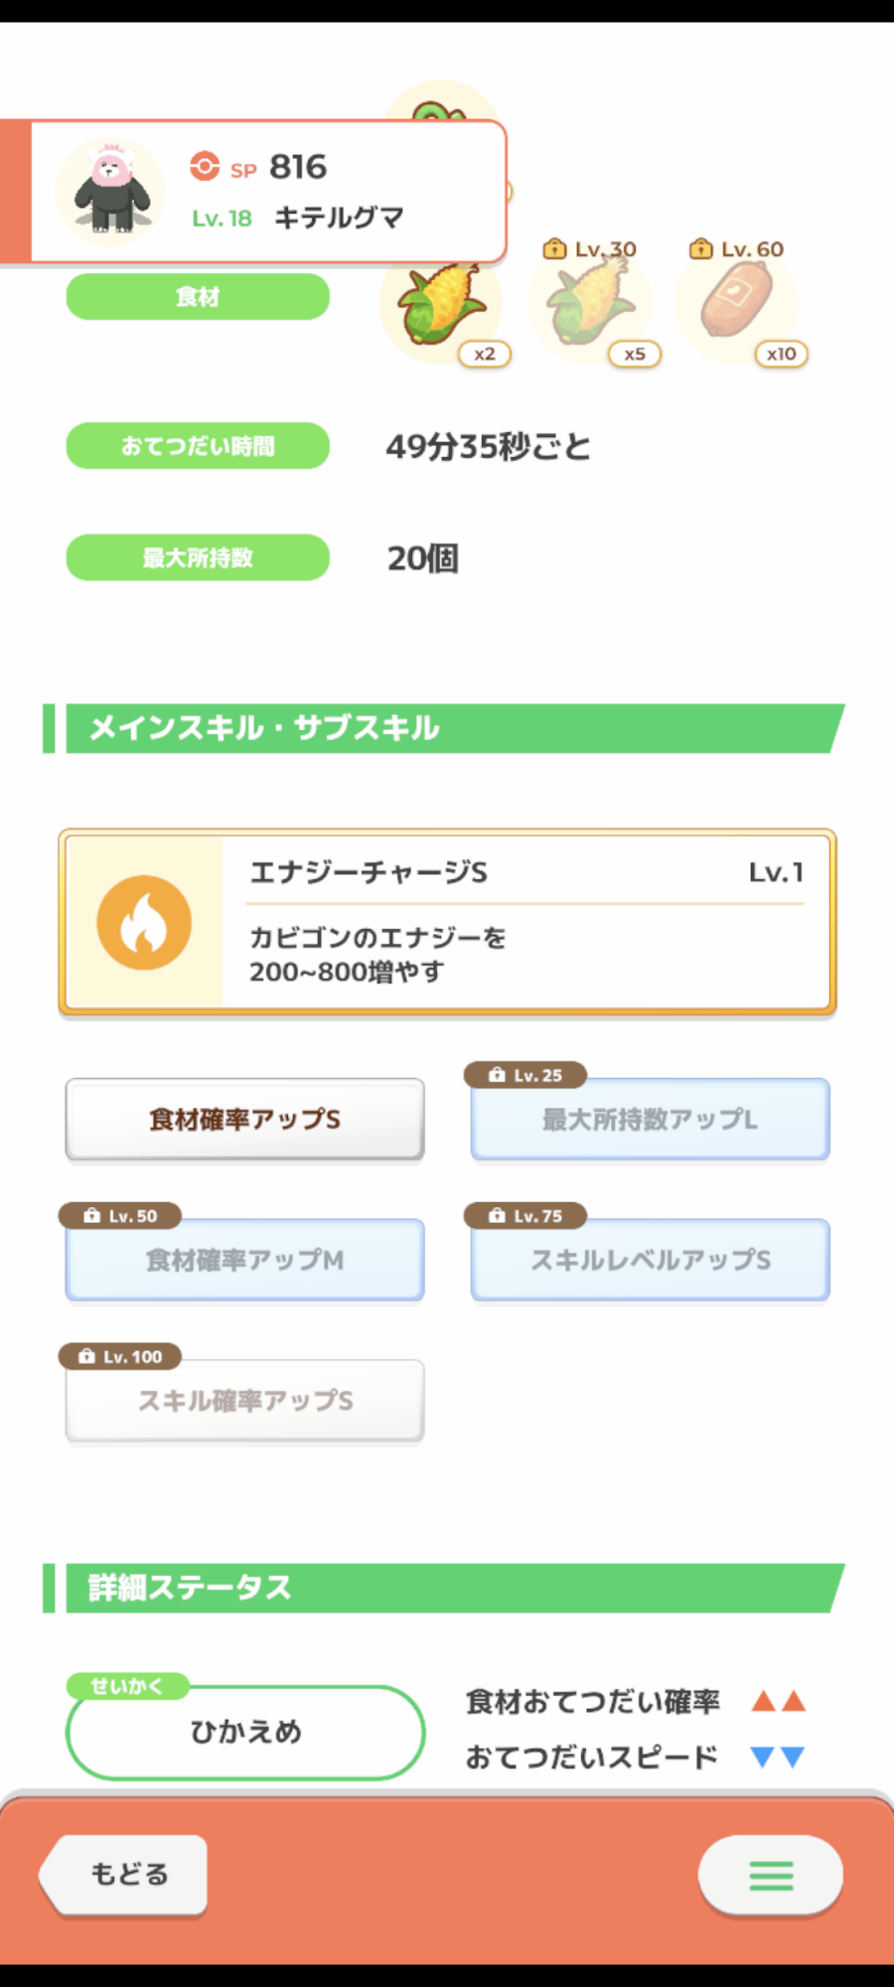894x1987 pixels.
Task: Tap the Lv.30 locked corn ingredient
Action: coord(590,305)
